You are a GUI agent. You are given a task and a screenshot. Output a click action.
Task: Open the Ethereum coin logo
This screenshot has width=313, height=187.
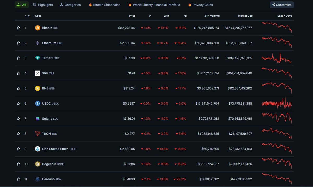click(x=38, y=43)
